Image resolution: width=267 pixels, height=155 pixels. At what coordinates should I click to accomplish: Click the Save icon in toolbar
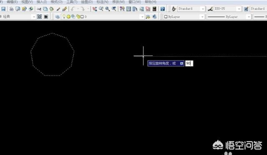click(x=3, y=9)
